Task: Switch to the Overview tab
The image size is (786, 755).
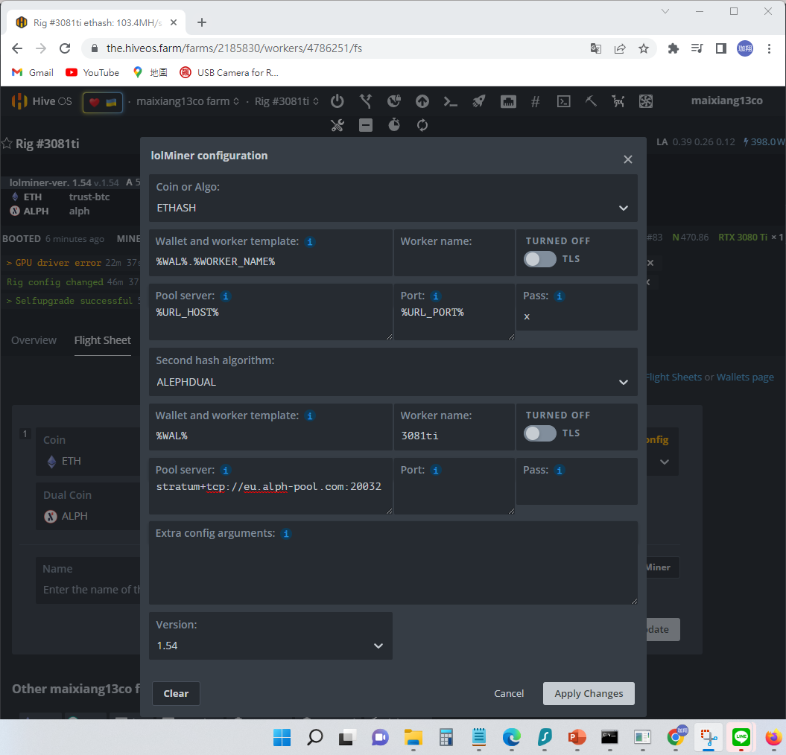Action: click(x=34, y=340)
